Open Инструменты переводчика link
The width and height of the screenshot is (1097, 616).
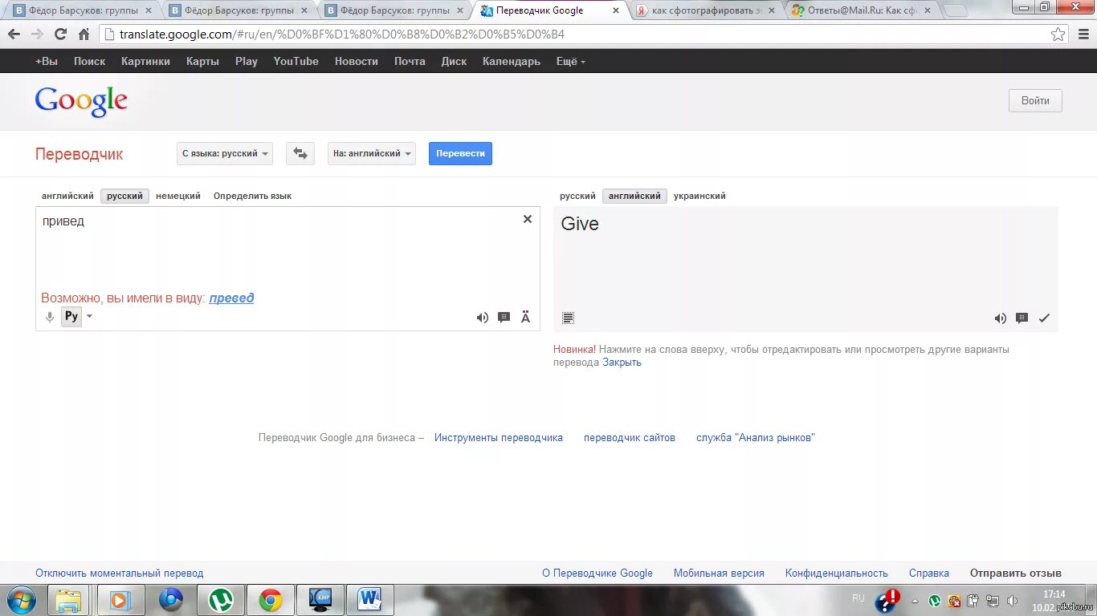(499, 438)
